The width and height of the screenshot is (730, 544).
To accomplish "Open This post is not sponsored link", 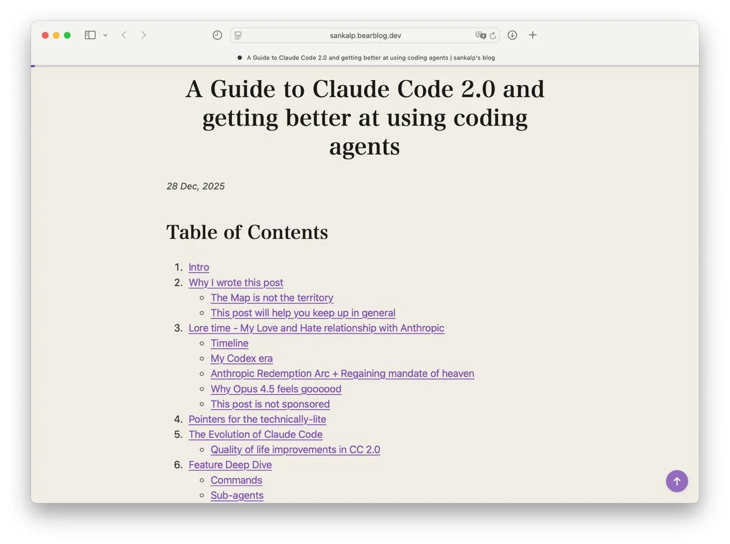I will point(270,404).
